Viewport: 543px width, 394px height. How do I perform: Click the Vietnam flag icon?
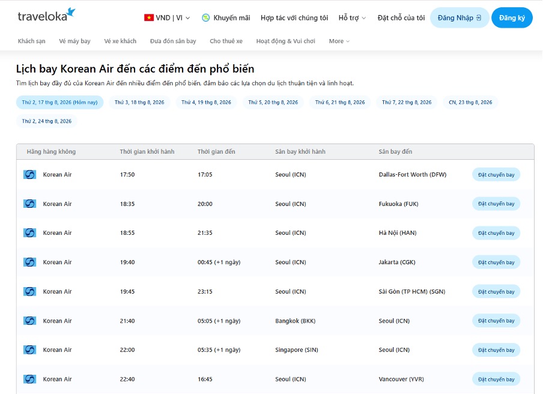click(149, 17)
